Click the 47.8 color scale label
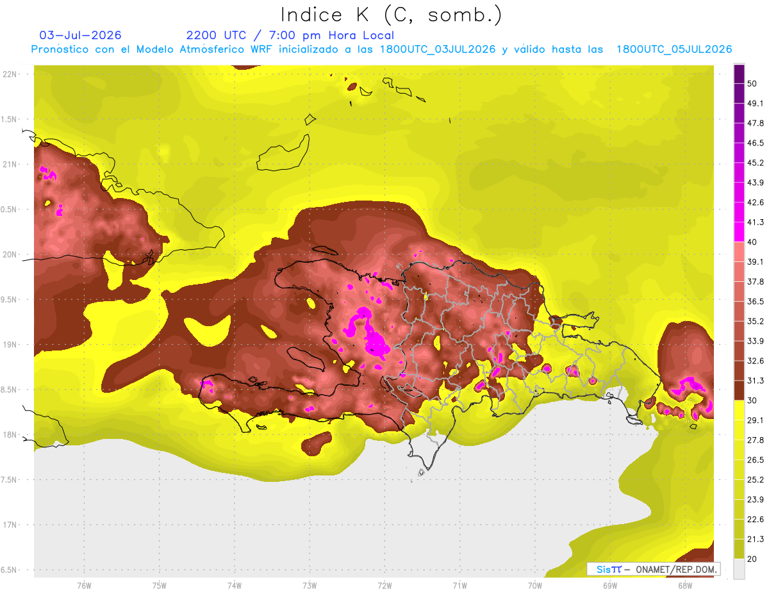 755,123
